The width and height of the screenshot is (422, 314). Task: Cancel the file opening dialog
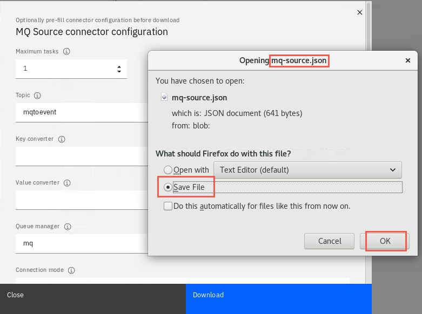coord(329,241)
